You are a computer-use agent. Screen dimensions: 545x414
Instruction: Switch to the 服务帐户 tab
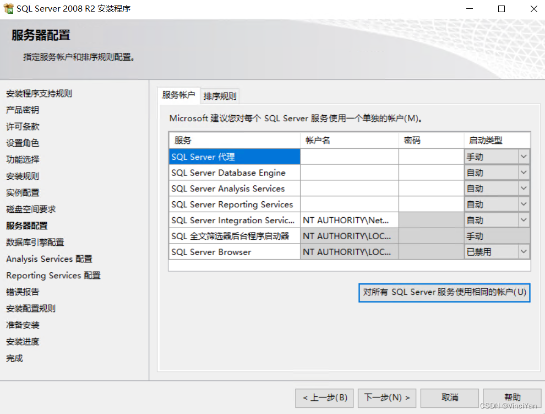point(178,95)
